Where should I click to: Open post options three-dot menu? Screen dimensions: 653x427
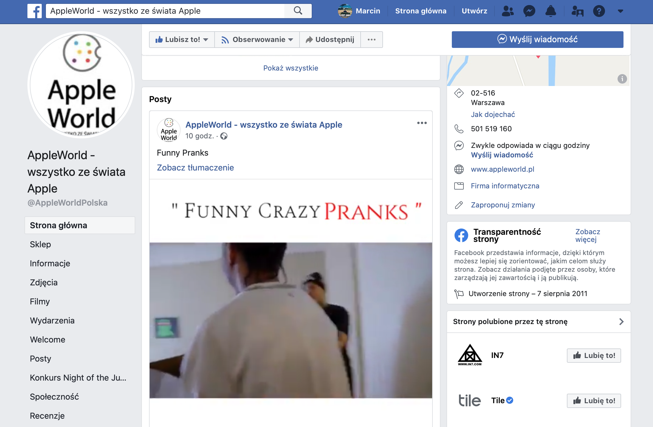point(422,123)
